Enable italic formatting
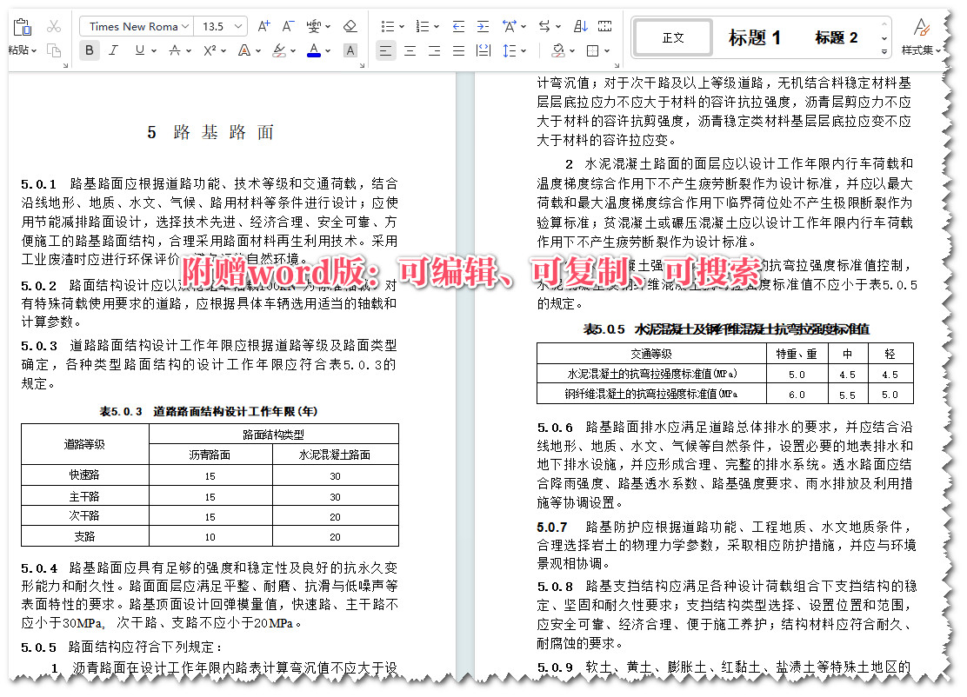 tap(112, 50)
